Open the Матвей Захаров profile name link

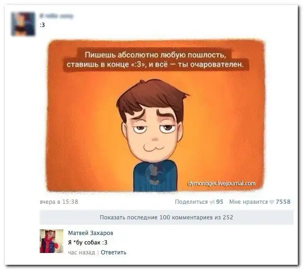[x=91, y=233]
